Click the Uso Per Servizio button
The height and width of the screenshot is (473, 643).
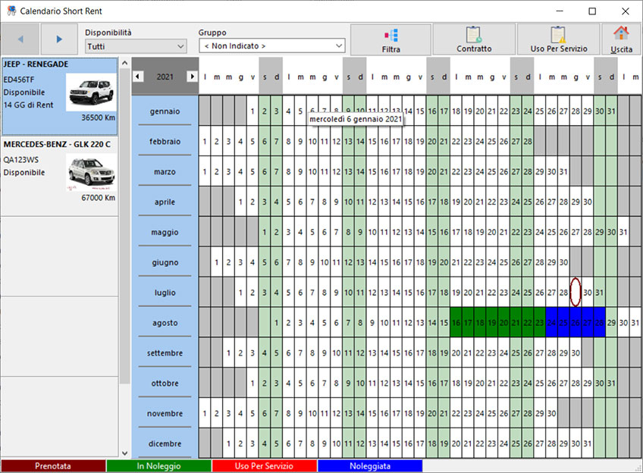click(x=558, y=39)
